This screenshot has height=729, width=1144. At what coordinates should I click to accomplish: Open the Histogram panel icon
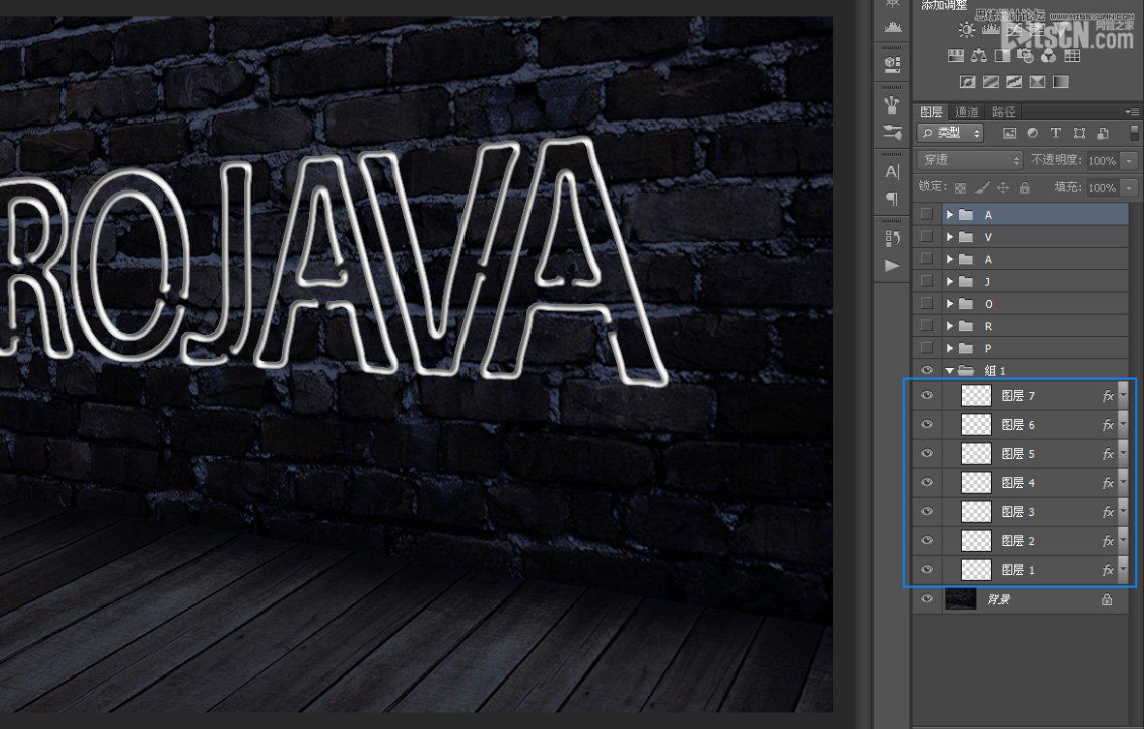tap(892, 28)
